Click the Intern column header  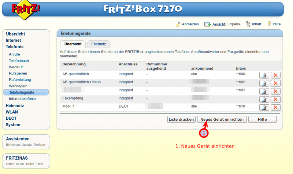click(241, 69)
